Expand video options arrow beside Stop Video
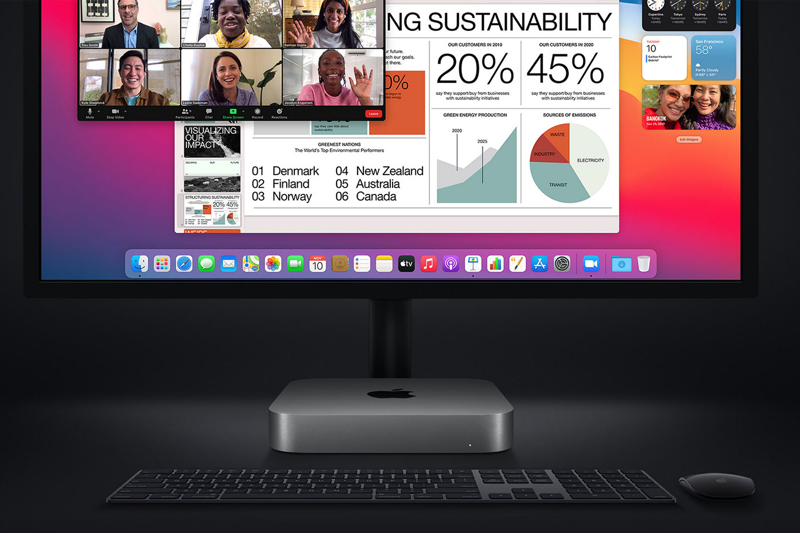The width and height of the screenshot is (800, 533). pos(125,112)
